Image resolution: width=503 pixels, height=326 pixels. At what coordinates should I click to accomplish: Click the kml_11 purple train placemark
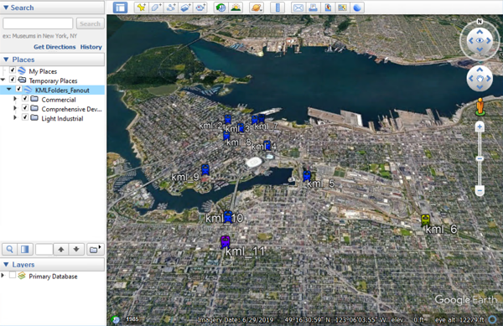click(226, 241)
